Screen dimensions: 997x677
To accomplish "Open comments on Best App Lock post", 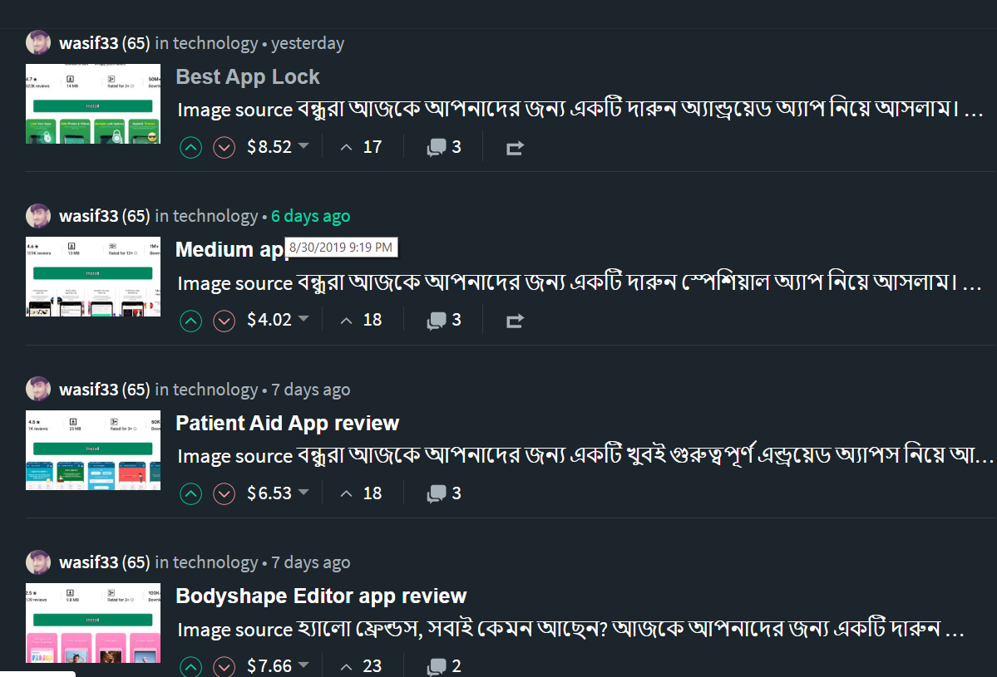I will click(x=444, y=148).
